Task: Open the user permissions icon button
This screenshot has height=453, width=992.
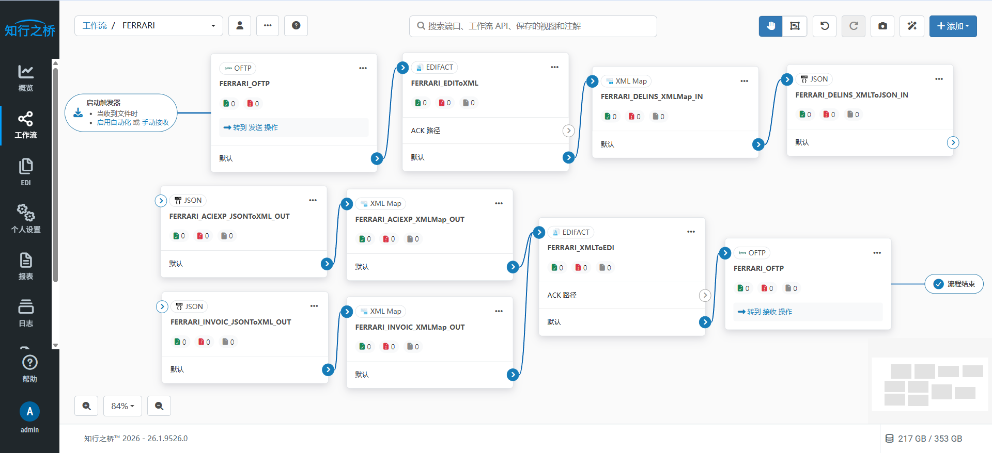Action: (240, 26)
